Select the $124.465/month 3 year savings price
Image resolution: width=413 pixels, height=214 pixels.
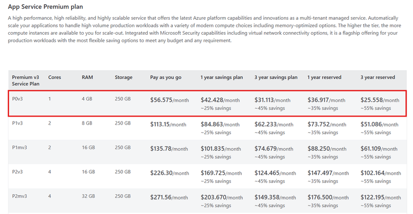(276, 173)
